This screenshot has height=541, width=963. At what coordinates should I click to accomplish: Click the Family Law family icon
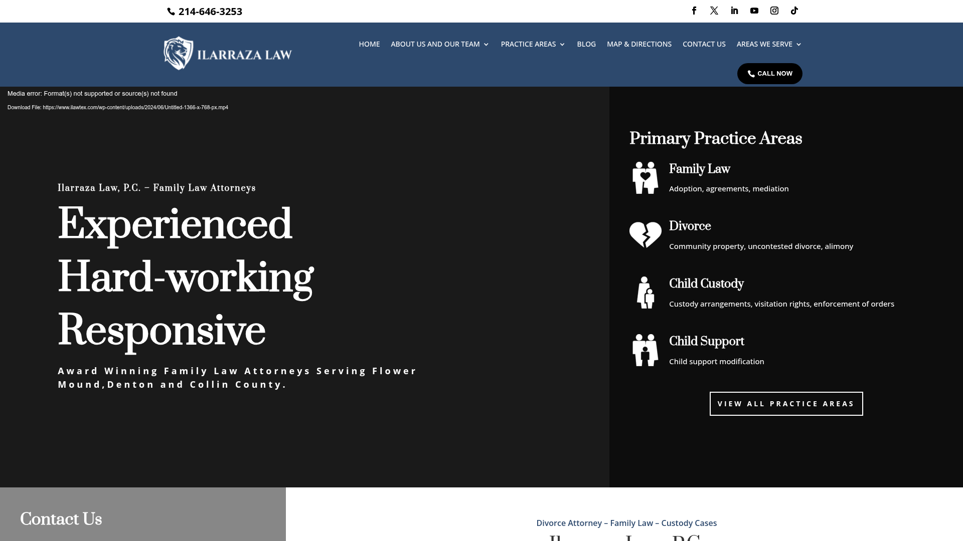coord(645,178)
